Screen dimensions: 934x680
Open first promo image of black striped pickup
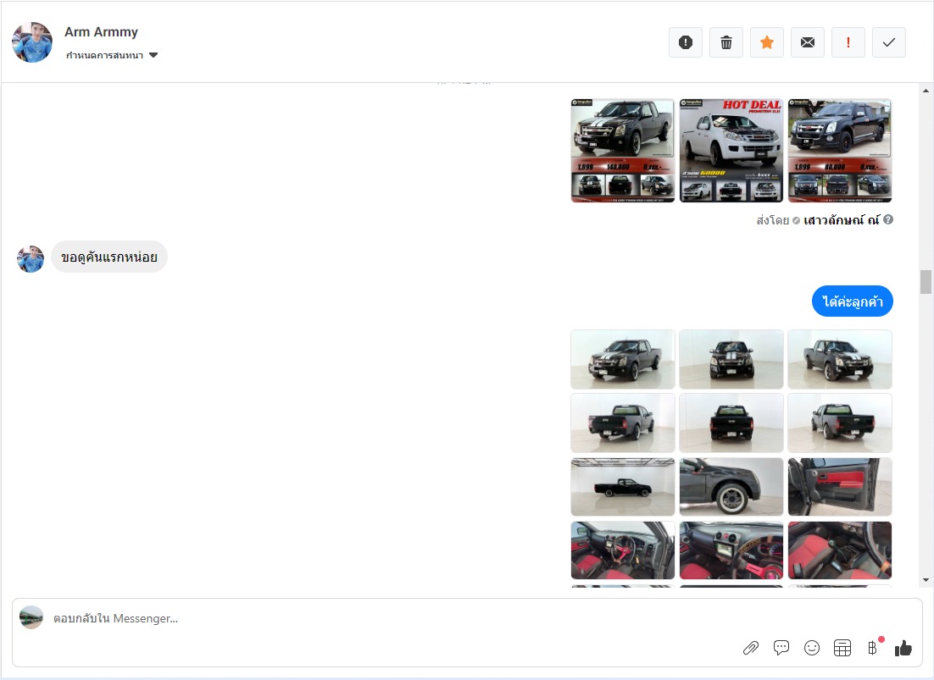point(623,151)
